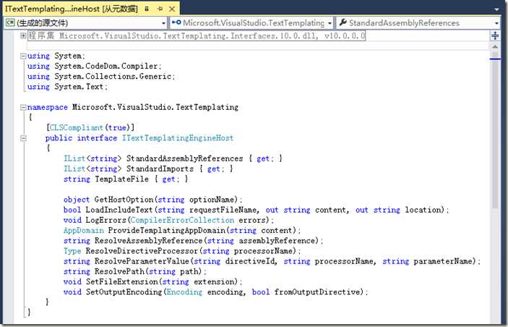Click the GetHostOption method name
Image resolution: width=508 pixels, height=327 pixels.
coord(124,200)
